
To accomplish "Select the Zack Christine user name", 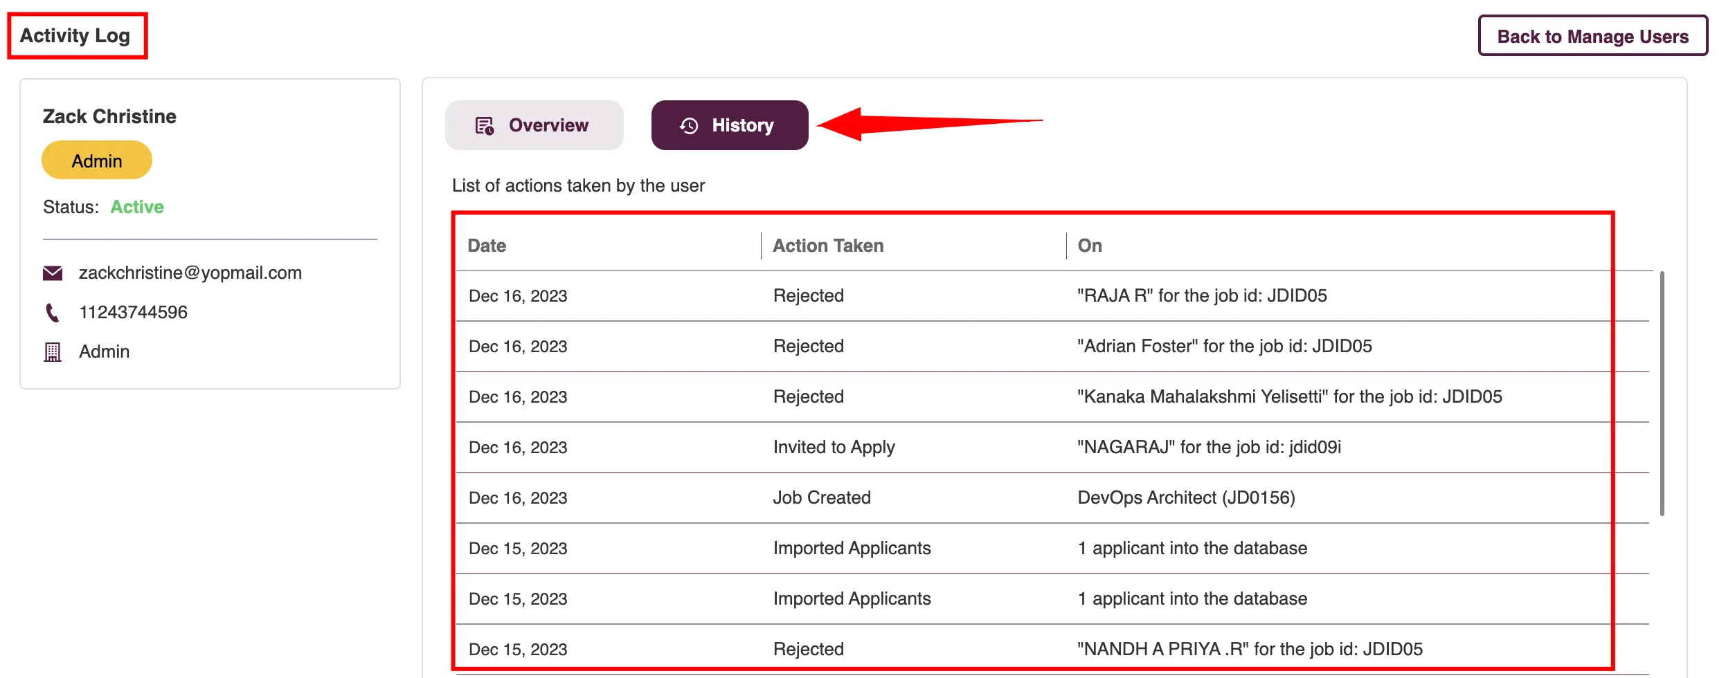I will (x=109, y=116).
